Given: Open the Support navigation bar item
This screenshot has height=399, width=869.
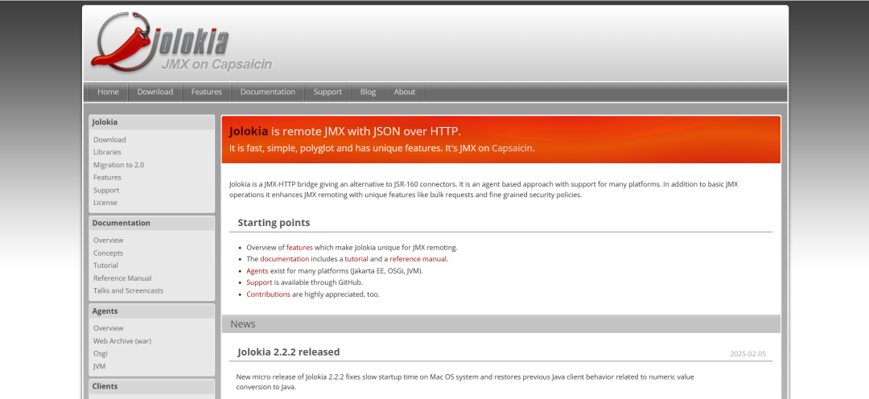Looking at the screenshot, I should coord(327,92).
